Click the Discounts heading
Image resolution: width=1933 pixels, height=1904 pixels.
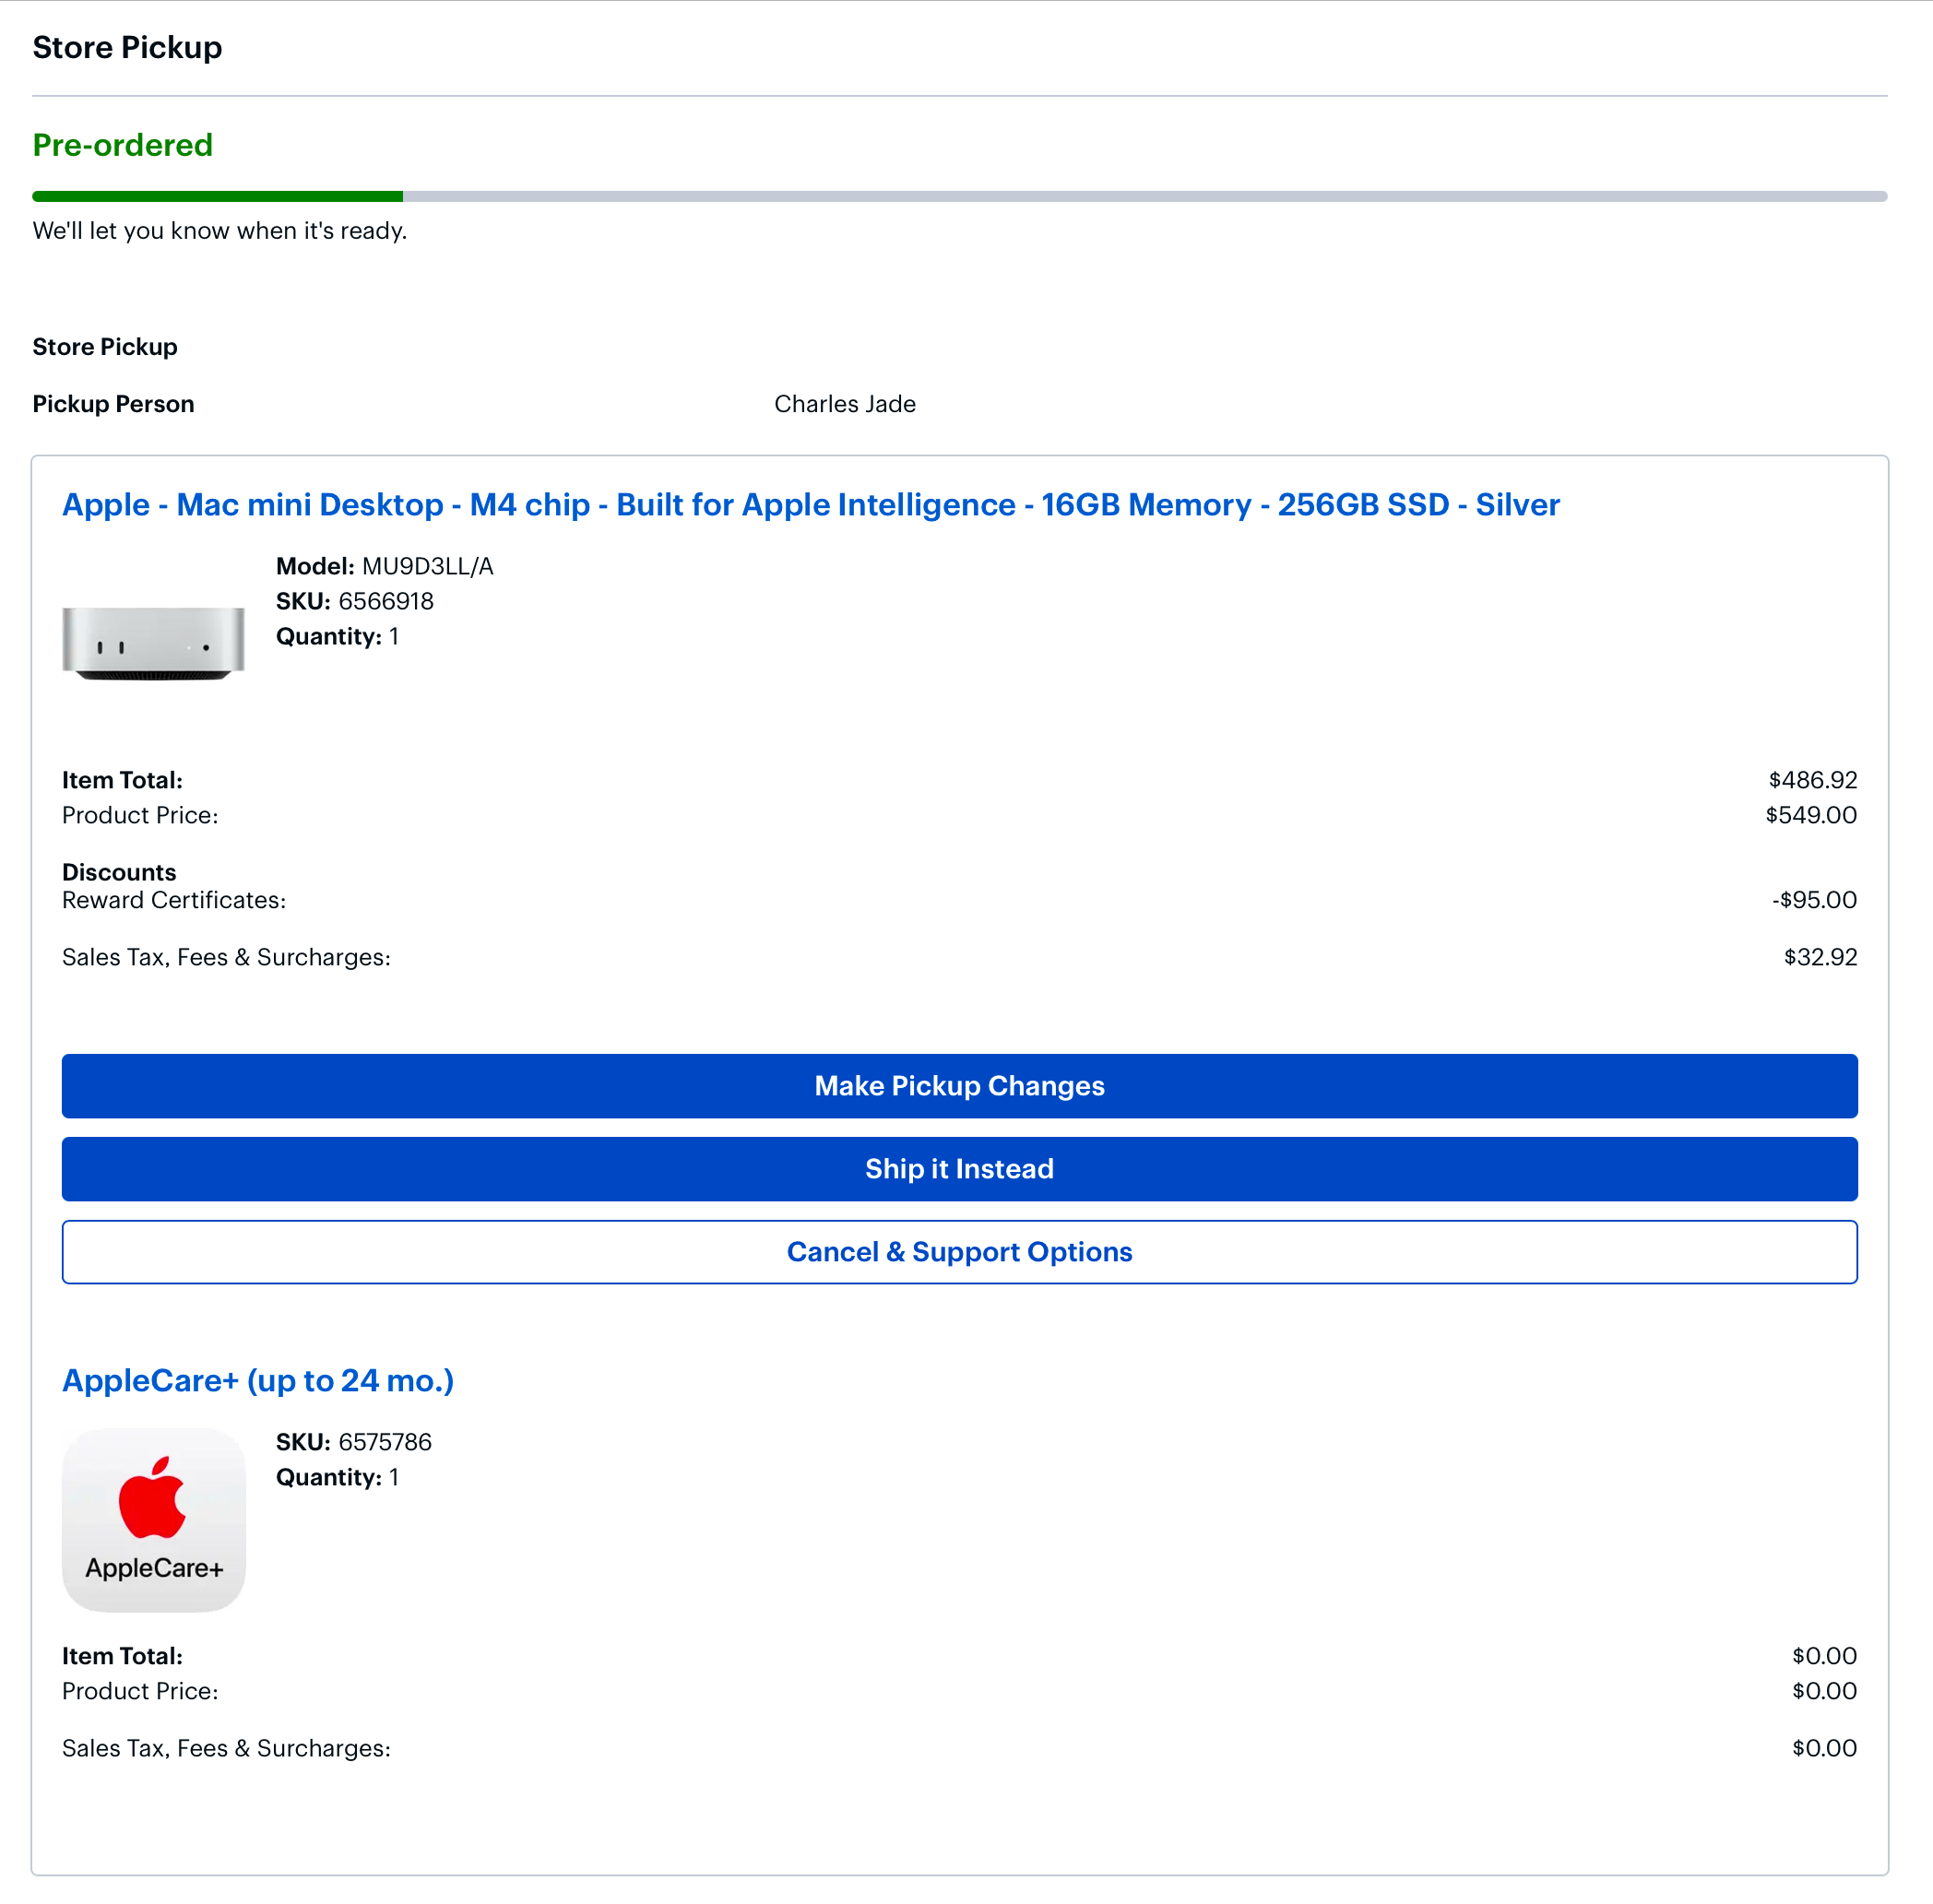[119, 872]
